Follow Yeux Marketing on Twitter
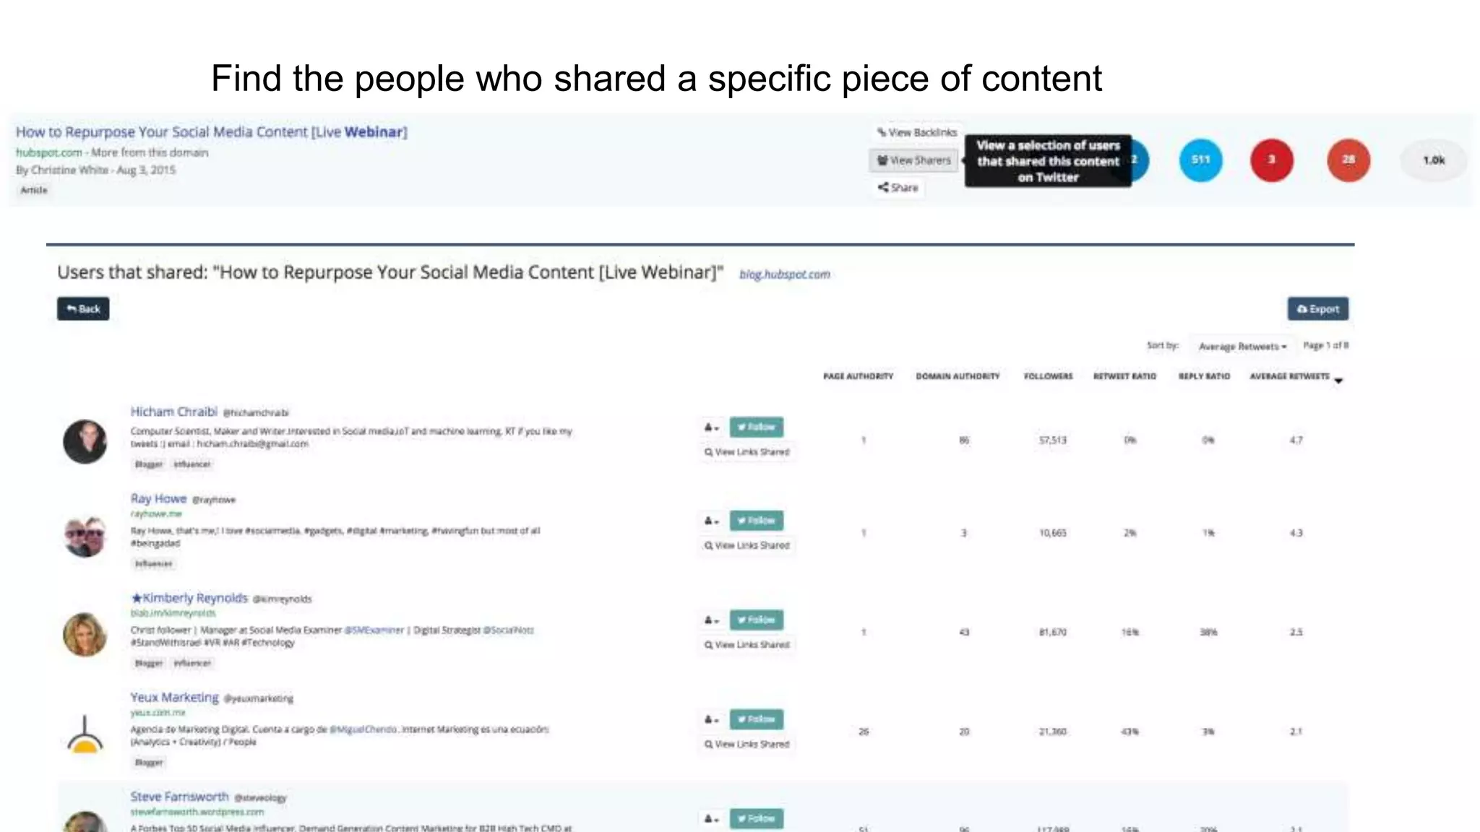The image size is (1480, 832). 756,719
